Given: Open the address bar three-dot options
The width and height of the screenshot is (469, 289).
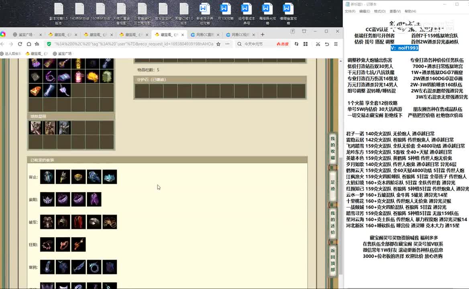Looking at the screenshot, I should coord(227,44).
